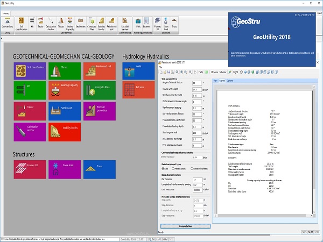Click the Bar diameter input field
The width and height of the screenshot is (323, 242).
[x=198, y=180]
